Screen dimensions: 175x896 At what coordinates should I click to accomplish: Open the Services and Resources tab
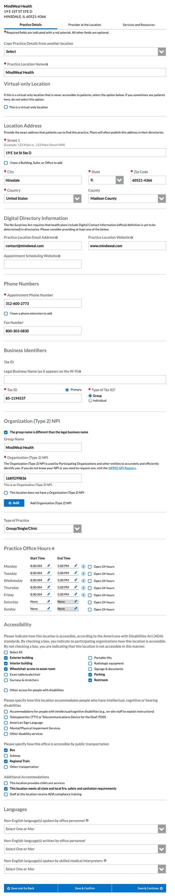click(x=139, y=25)
